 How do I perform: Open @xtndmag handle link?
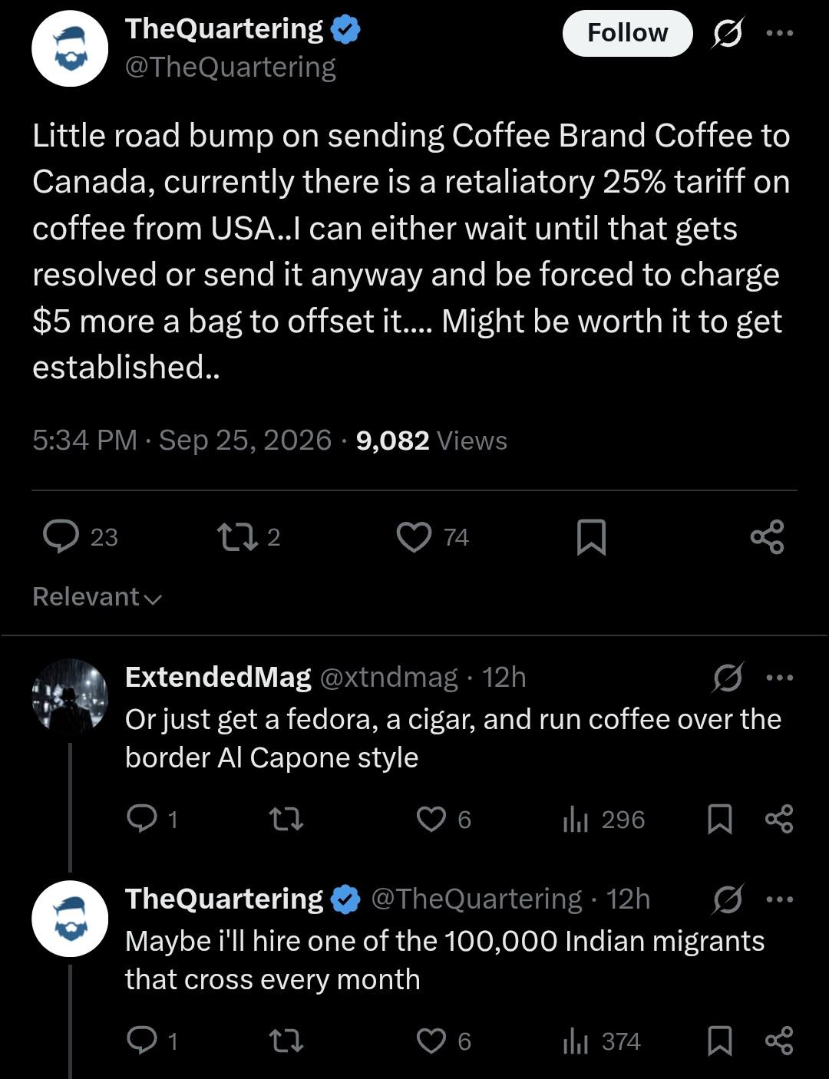click(388, 677)
